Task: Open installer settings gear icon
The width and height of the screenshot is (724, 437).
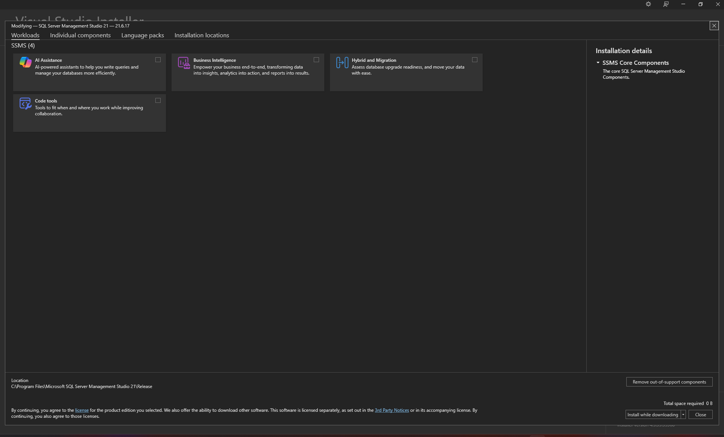Action: tap(648, 4)
